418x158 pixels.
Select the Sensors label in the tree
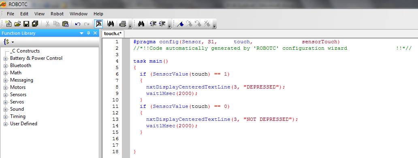click(x=18, y=95)
